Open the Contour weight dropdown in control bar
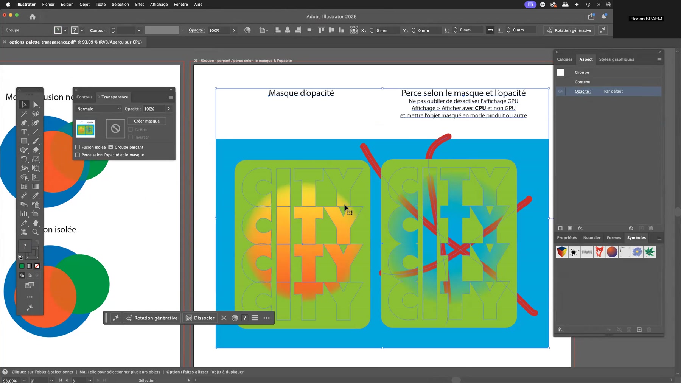Screen dimensions: 681x383 [139, 30]
